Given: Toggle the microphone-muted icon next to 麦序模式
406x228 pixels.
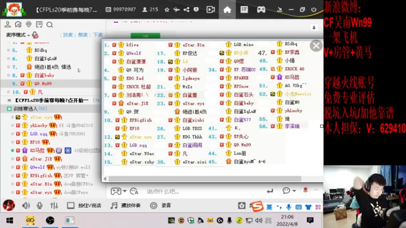Looking at the screenshot, I should [x=35, y=34].
